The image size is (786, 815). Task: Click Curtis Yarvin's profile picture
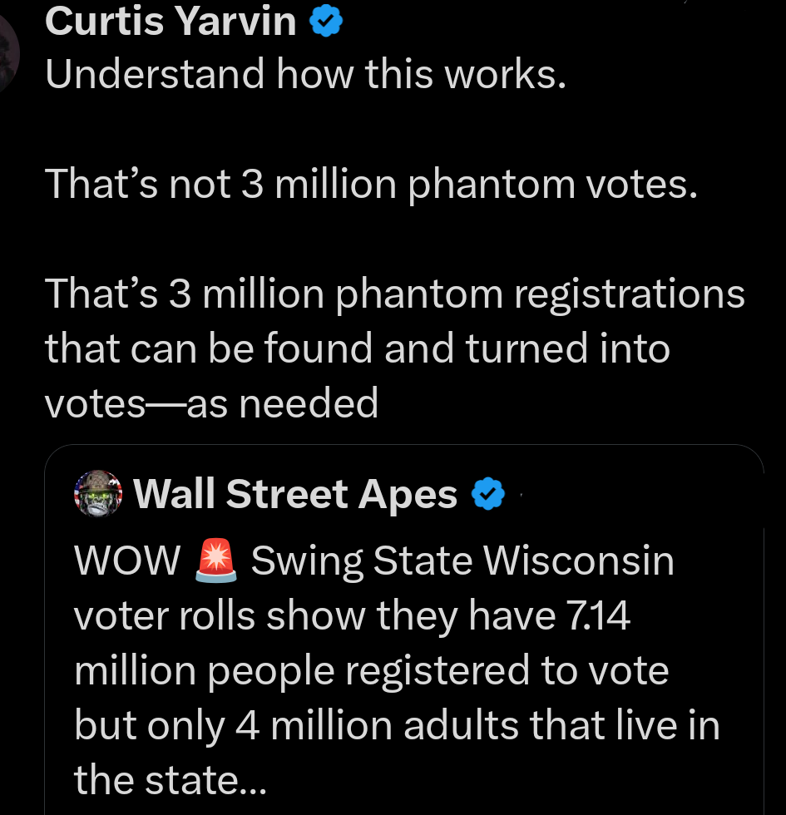click(8, 50)
